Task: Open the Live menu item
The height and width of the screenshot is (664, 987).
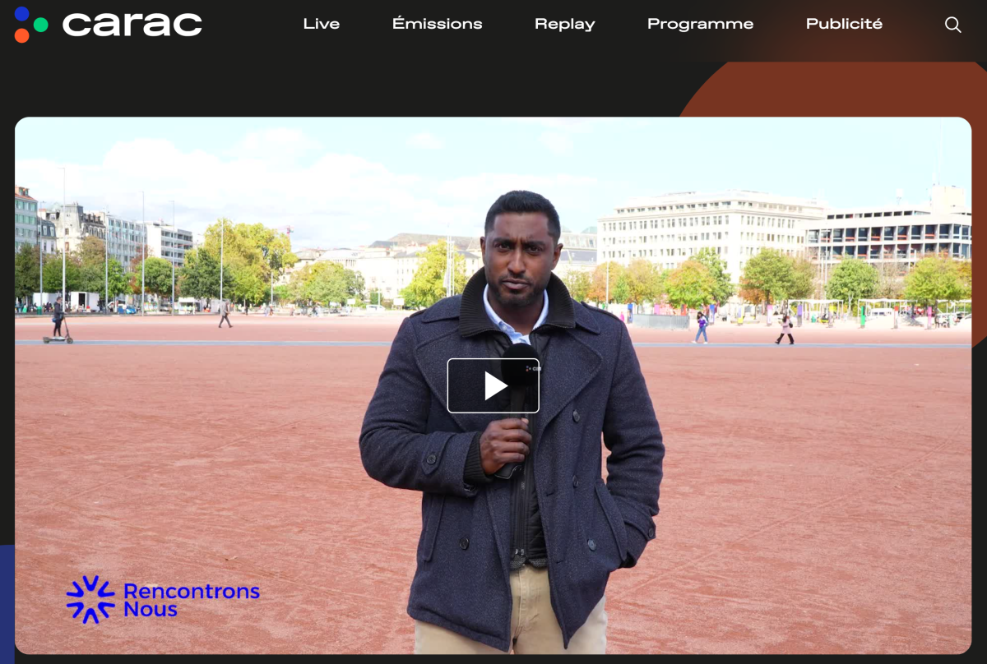Action: click(x=321, y=24)
